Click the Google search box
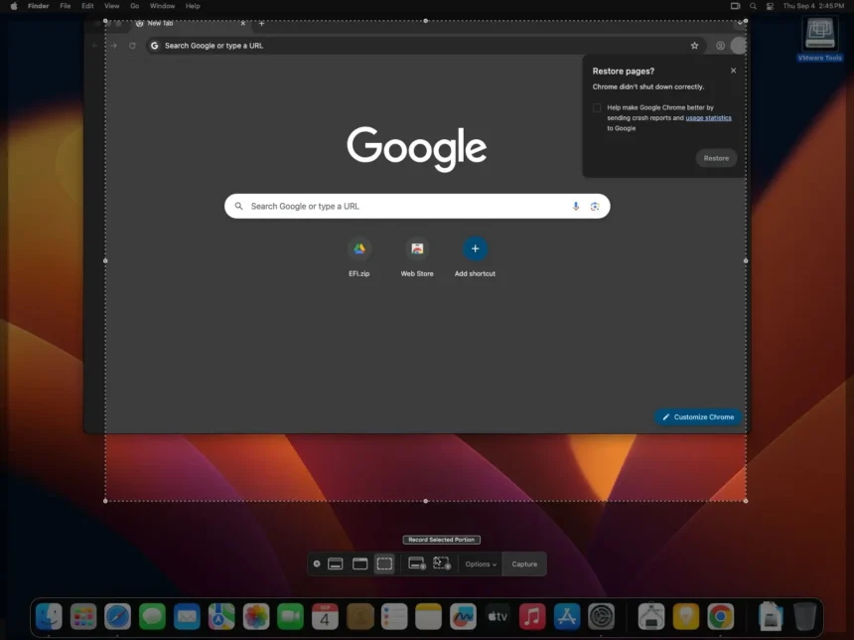This screenshot has height=640, width=854. 417,206
